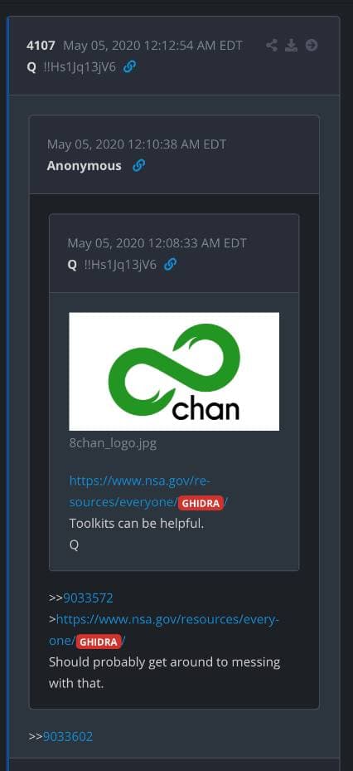The width and height of the screenshot is (353, 771).
Task: Open the nsa.gov link in nested Q post
Action: coord(139,491)
